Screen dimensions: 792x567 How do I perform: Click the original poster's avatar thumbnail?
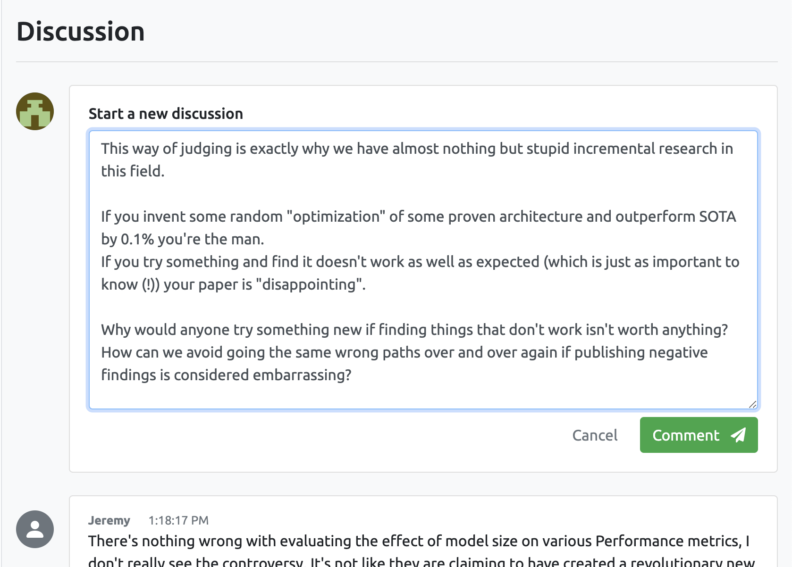34,111
